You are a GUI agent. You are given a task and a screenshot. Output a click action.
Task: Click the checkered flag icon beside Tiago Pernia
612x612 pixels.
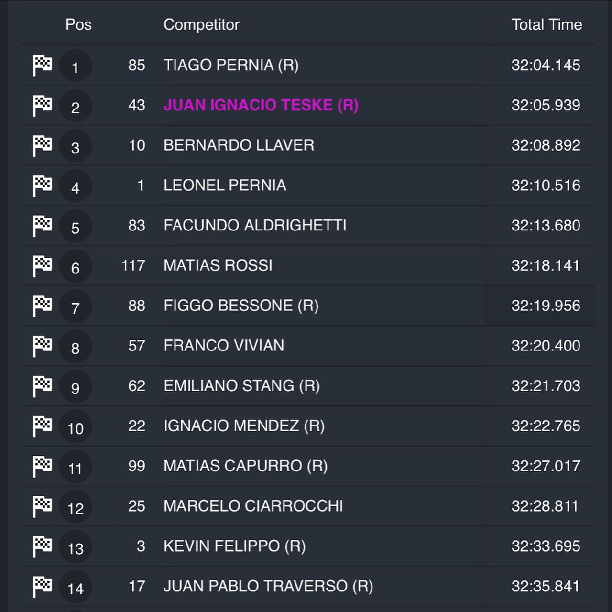point(42,66)
